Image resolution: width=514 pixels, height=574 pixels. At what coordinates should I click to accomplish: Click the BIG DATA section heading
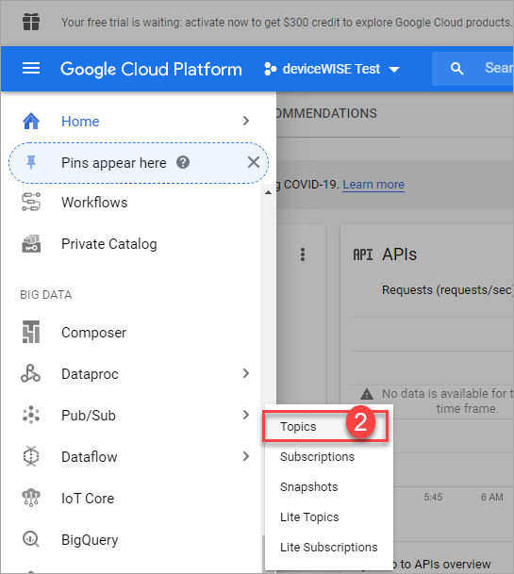pos(46,295)
